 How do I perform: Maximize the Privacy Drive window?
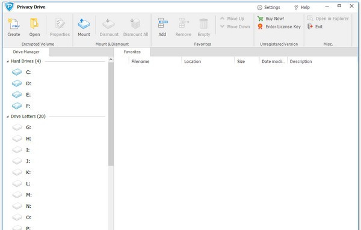(x=339, y=6)
